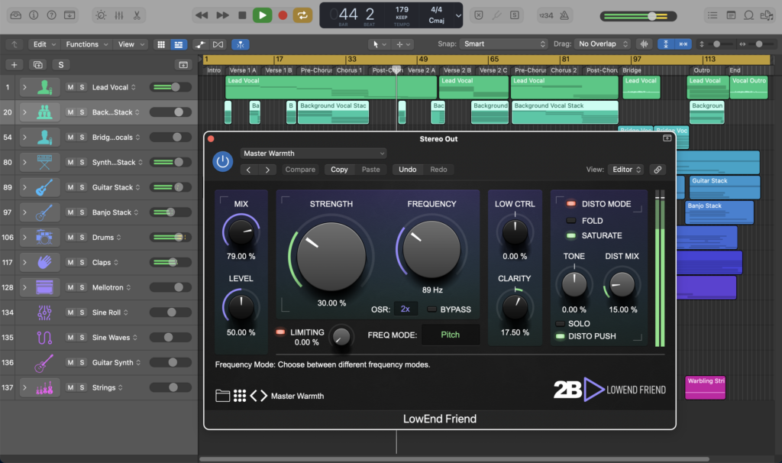
Task: Open the Loop Browser icon
Action: click(748, 15)
